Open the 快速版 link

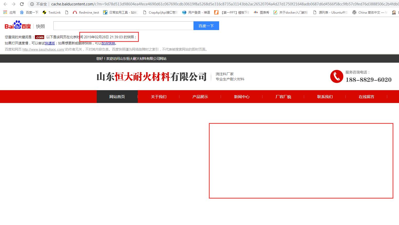[50, 43]
